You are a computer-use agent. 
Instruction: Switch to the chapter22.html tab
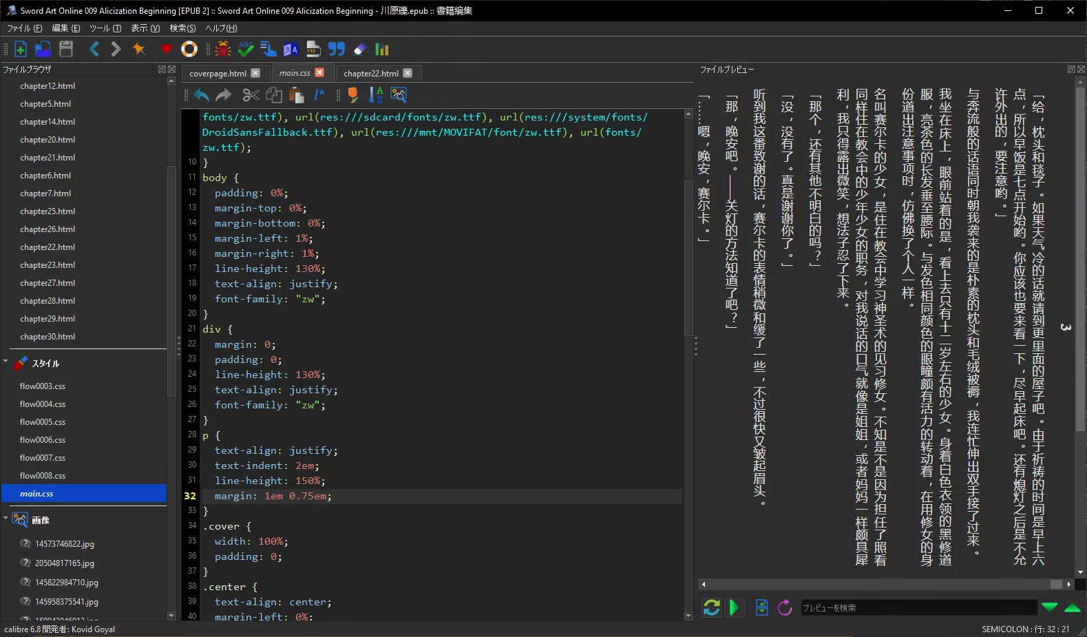370,74
